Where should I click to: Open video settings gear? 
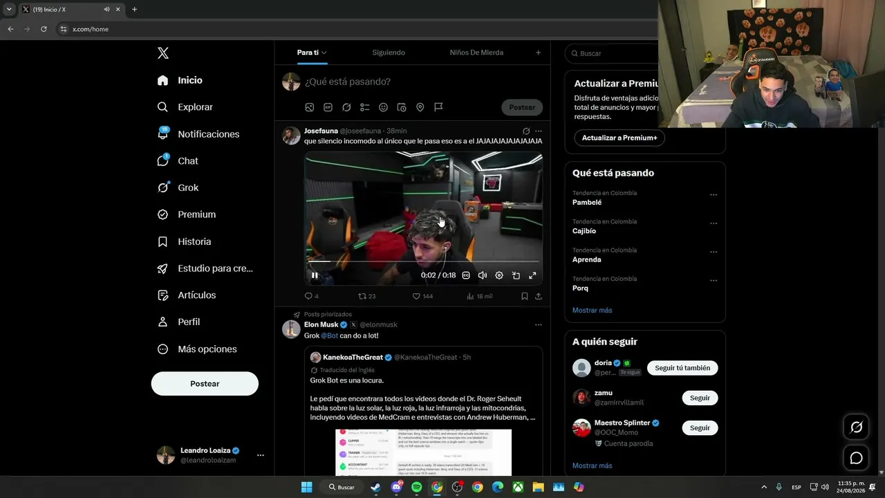coord(499,275)
